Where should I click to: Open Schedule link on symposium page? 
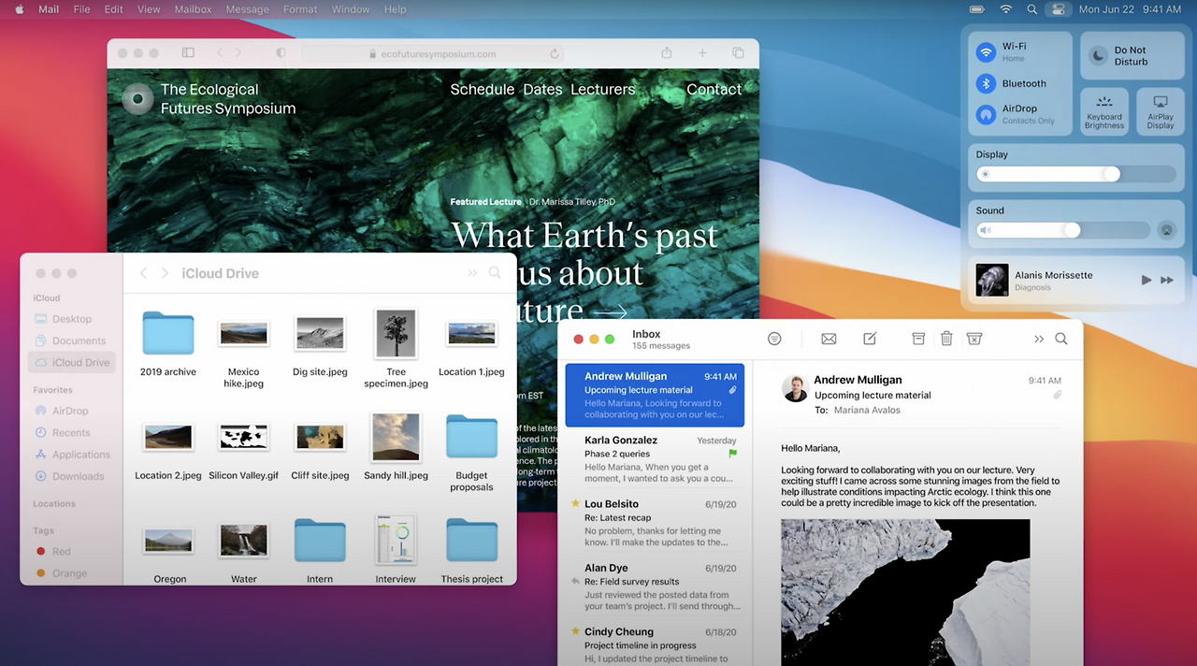[x=482, y=90]
